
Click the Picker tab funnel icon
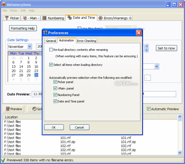click(7, 18)
